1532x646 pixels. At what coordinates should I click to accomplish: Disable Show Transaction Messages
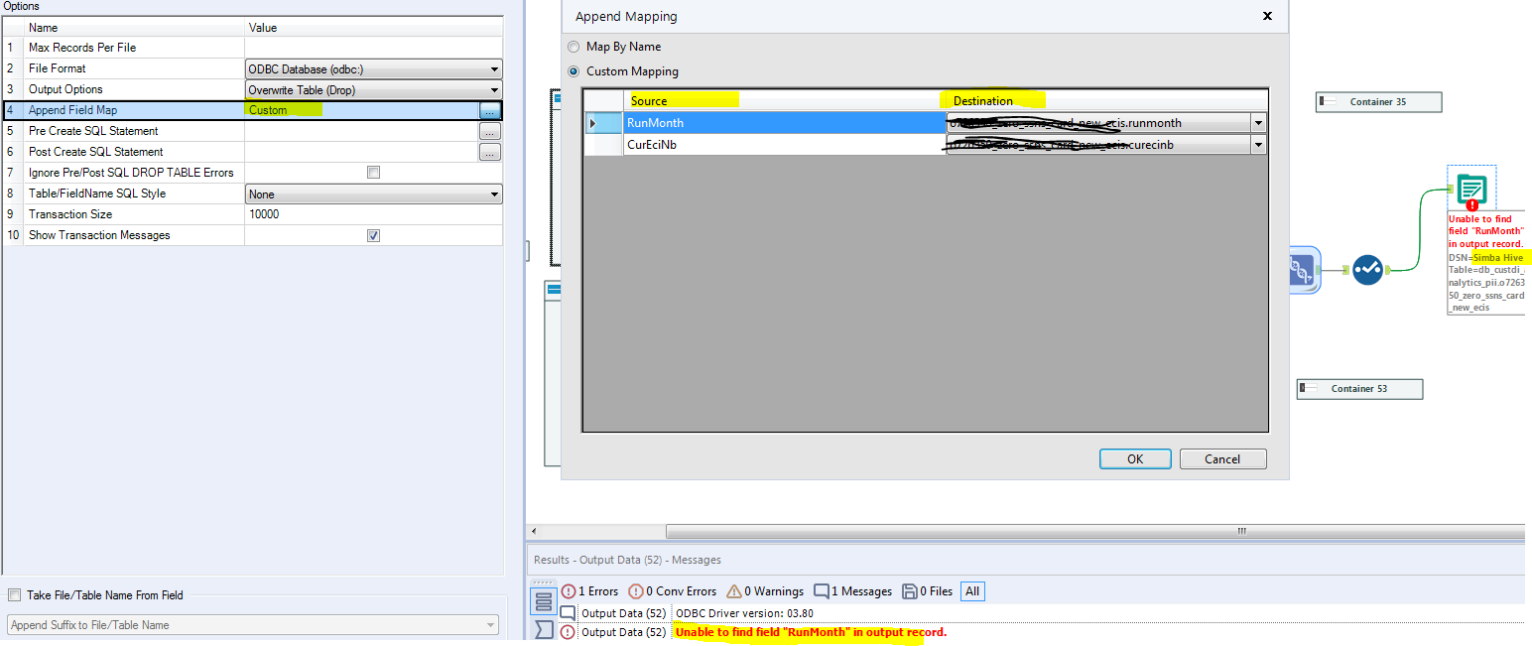click(373, 234)
